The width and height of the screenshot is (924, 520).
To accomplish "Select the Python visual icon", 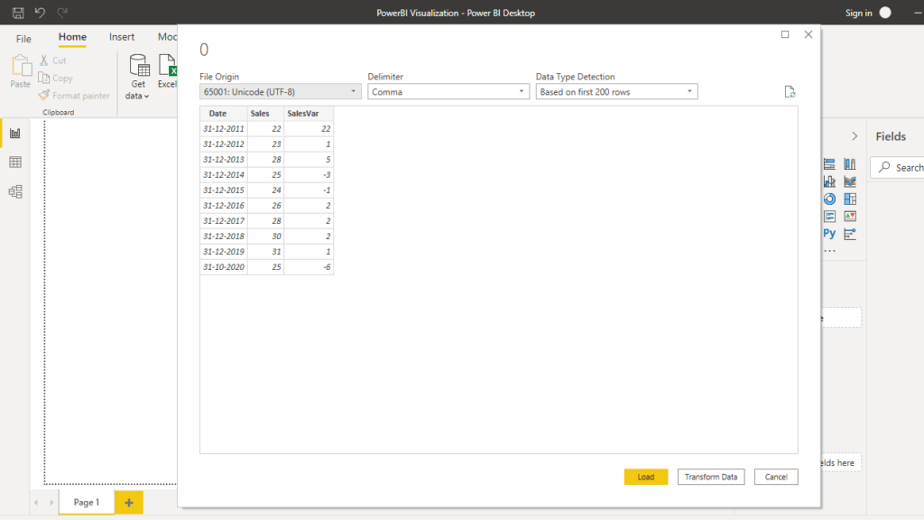I will (x=829, y=233).
